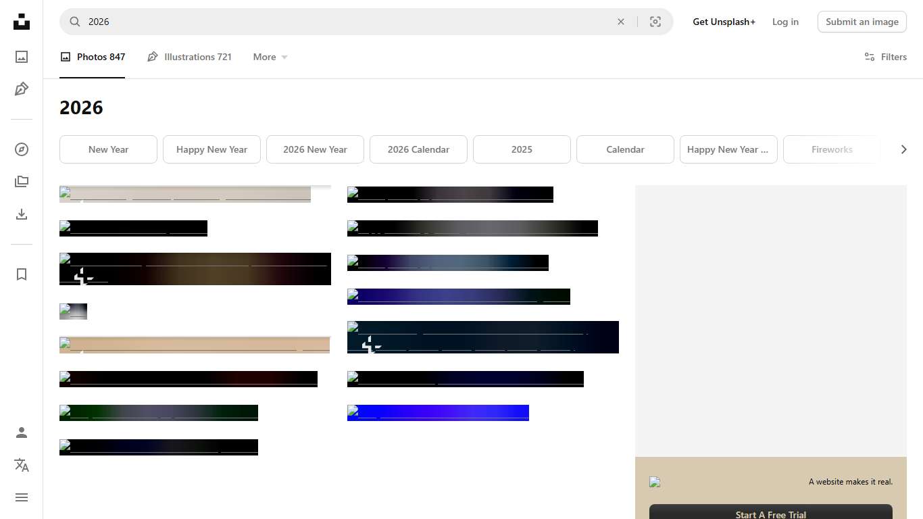Open the Filters panel
923x519 pixels.
pyautogui.click(x=885, y=57)
